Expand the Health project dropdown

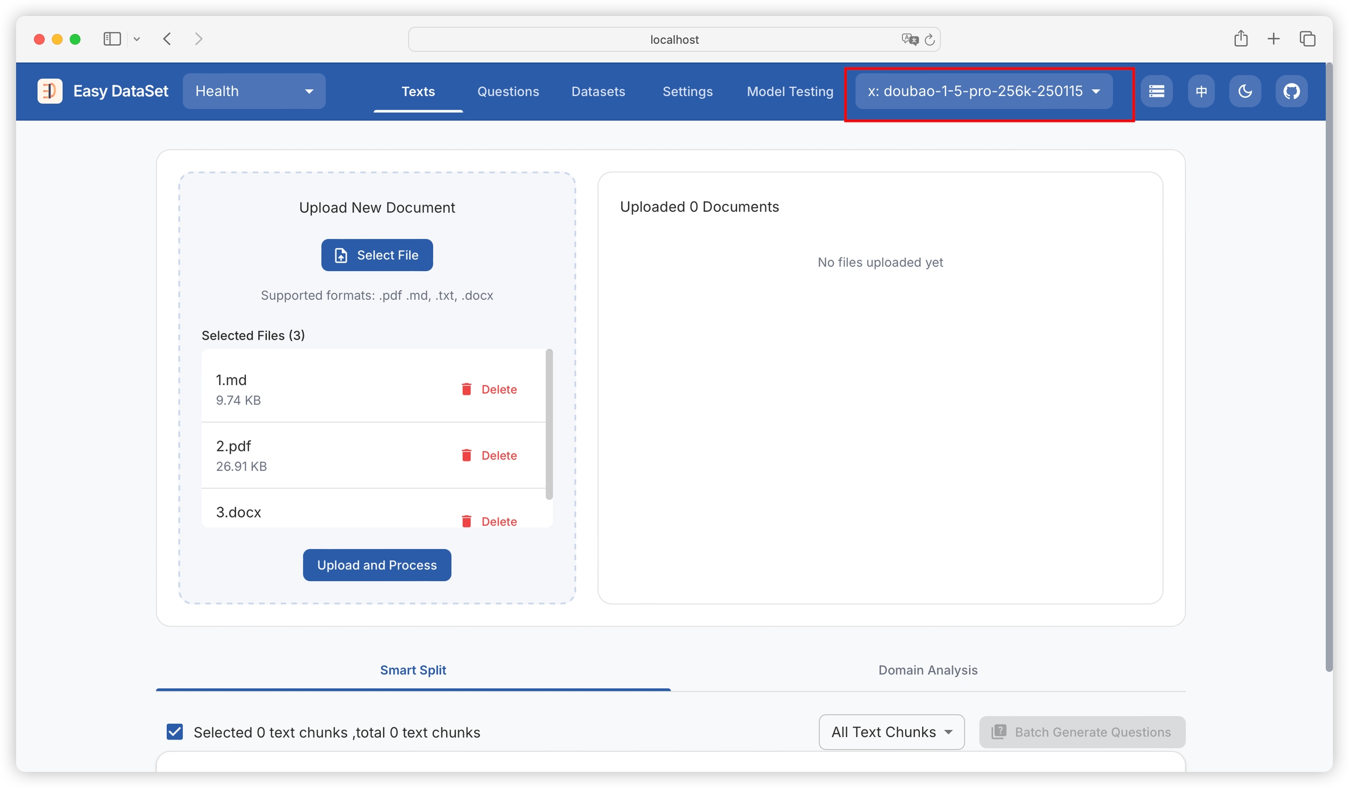tap(254, 91)
